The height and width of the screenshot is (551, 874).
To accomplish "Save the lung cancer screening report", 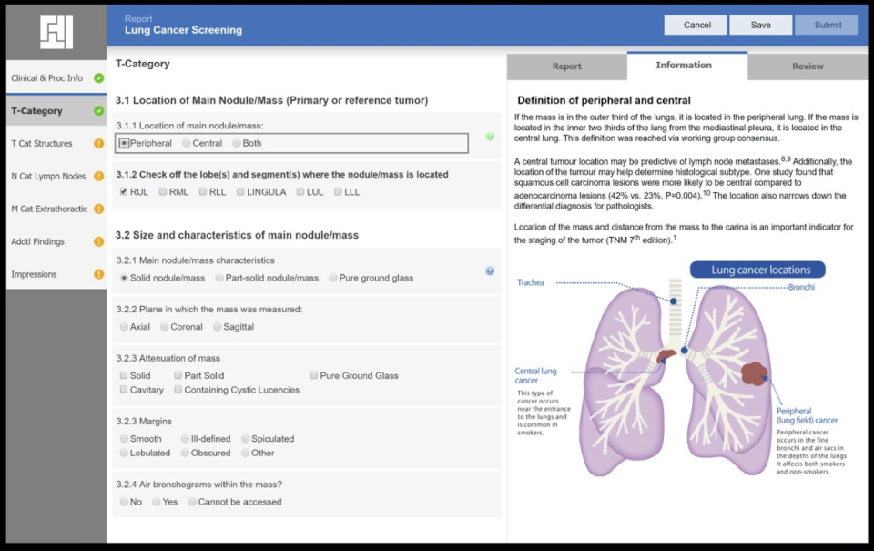I will [761, 25].
